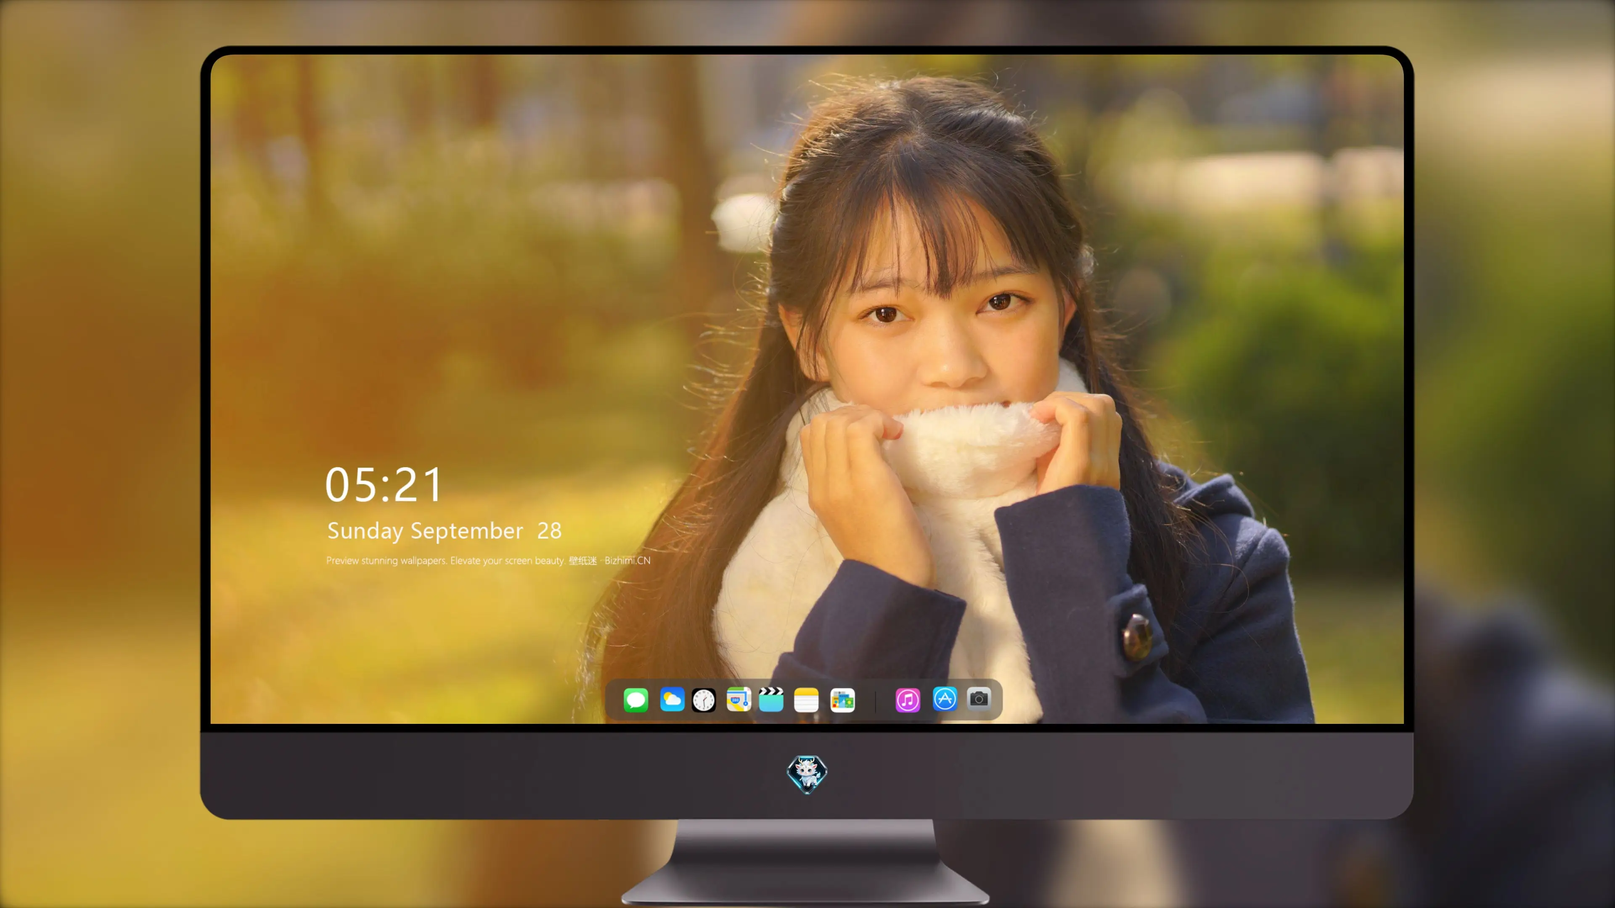This screenshot has width=1615, height=908.
Task: Open the Notes app icon
Action: (806, 700)
